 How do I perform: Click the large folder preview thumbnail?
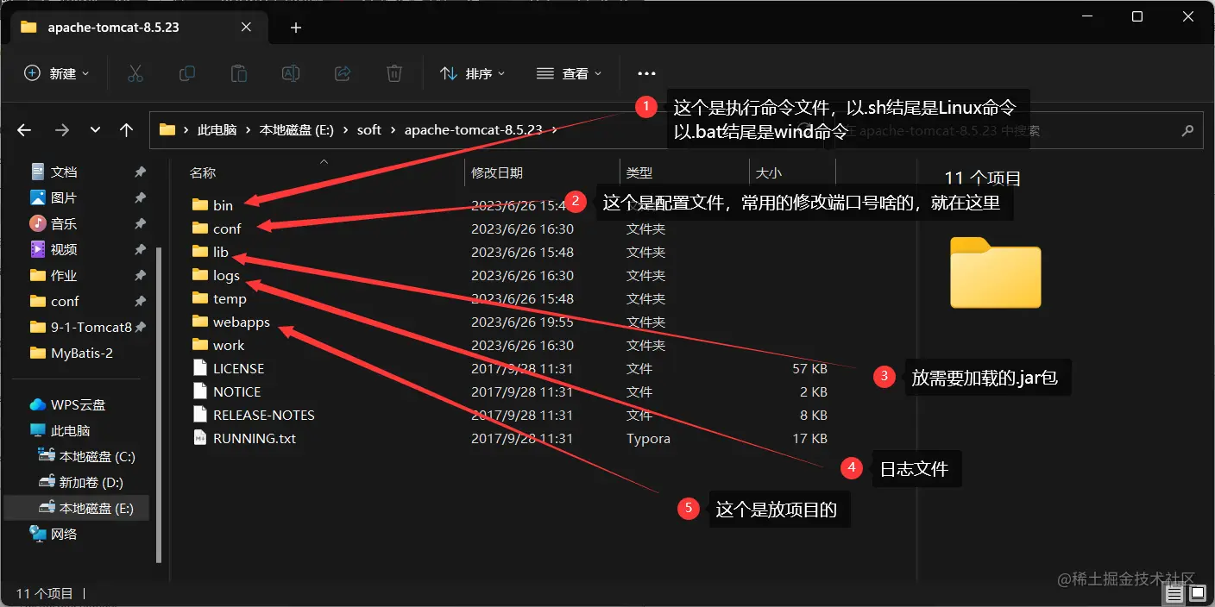[995, 272]
